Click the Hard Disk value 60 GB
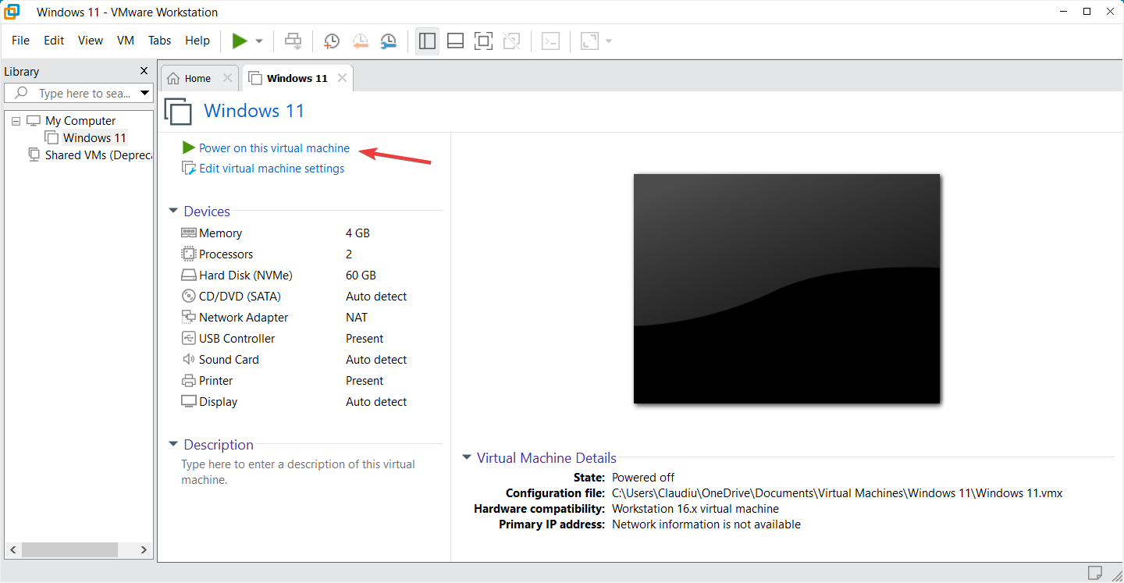The image size is (1124, 583). click(x=361, y=275)
